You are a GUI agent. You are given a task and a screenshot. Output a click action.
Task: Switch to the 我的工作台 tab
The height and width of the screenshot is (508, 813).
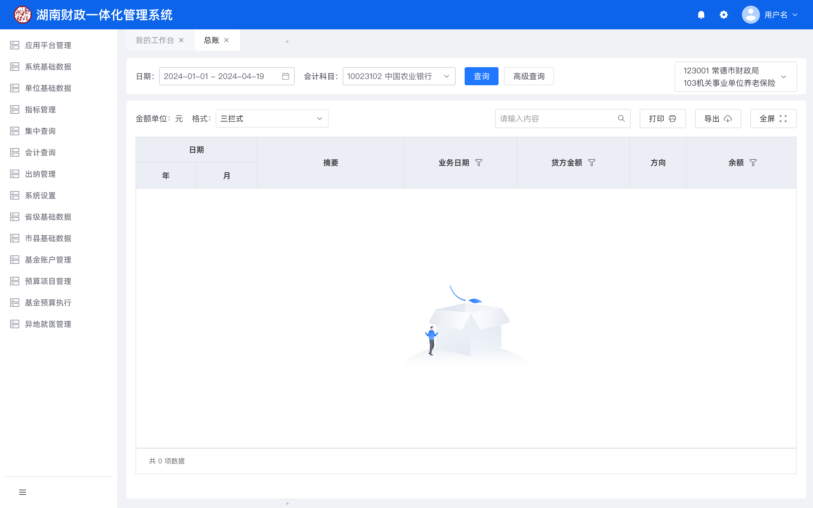coord(154,40)
